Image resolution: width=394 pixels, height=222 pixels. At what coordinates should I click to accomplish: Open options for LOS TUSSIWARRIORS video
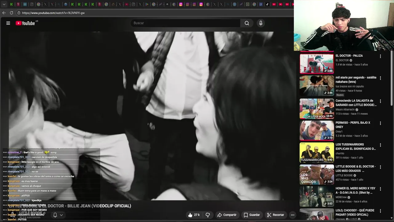tap(380, 145)
